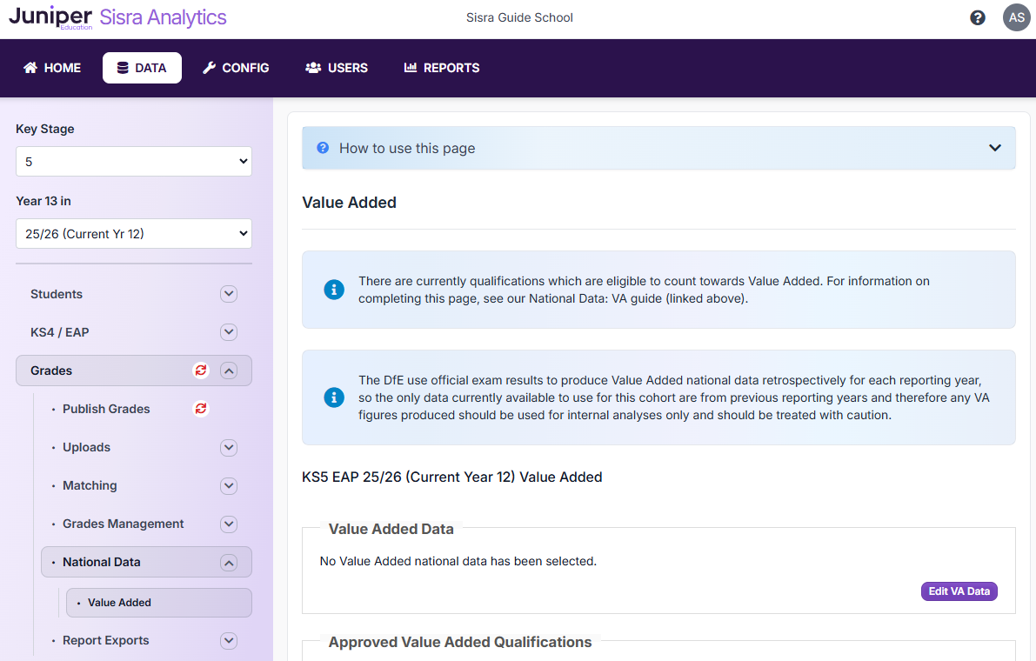Click the Juniper Sisra Analytics logo

tap(117, 17)
